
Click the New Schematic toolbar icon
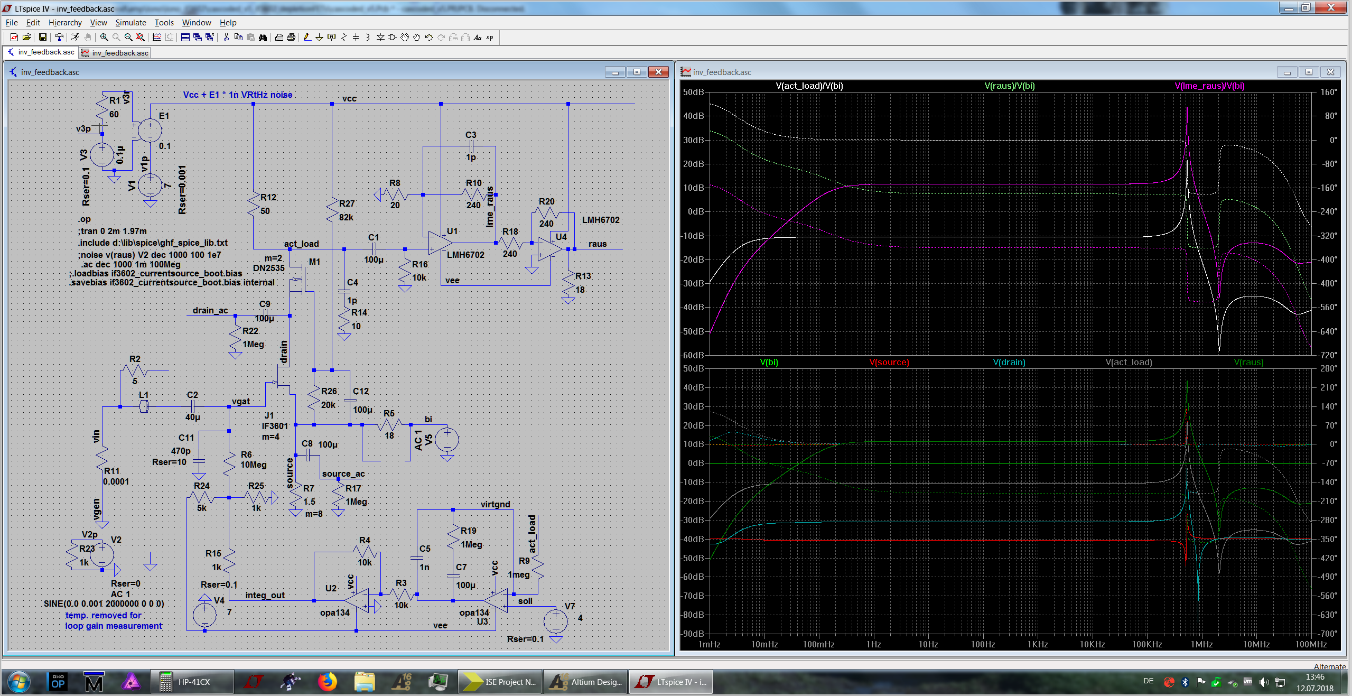click(14, 38)
